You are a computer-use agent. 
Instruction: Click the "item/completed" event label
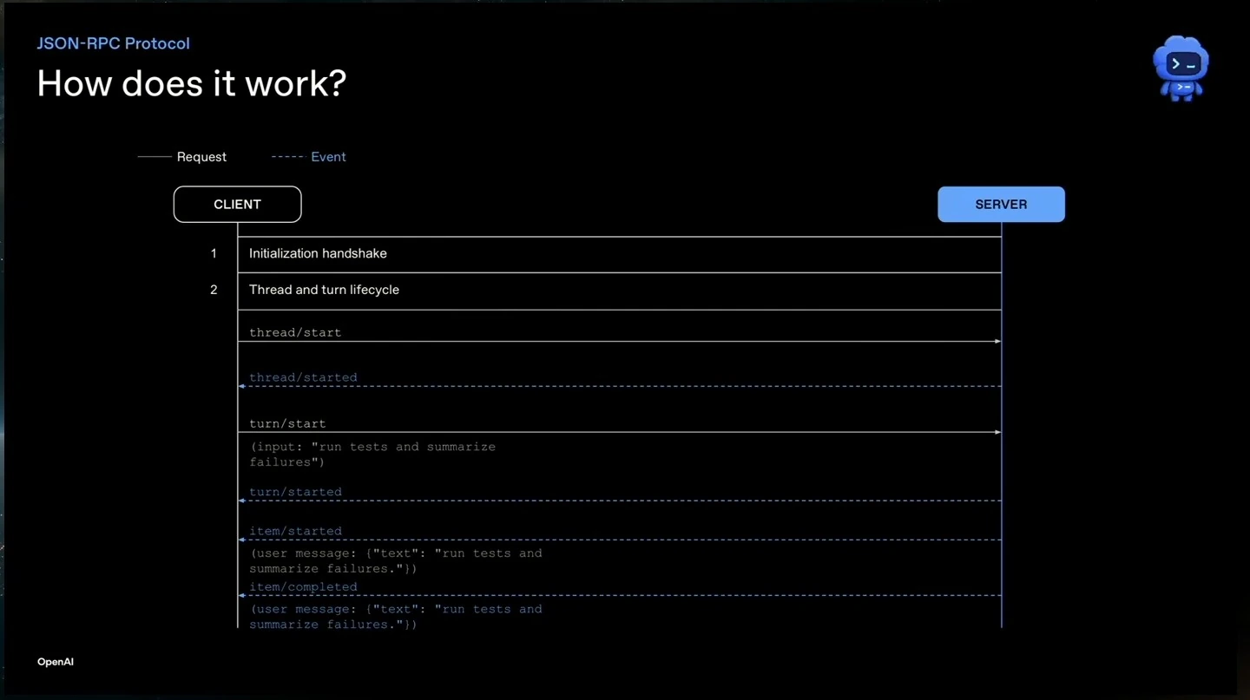(x=303, y=587)
